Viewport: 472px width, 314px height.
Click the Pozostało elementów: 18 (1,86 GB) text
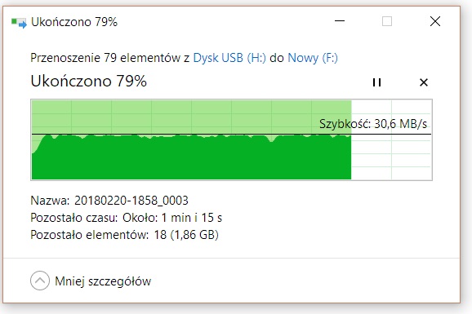(124, 235)
